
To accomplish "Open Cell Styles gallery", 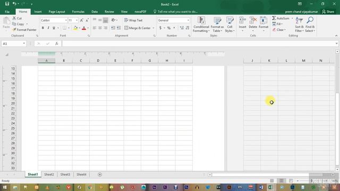I will pos(229,24).
